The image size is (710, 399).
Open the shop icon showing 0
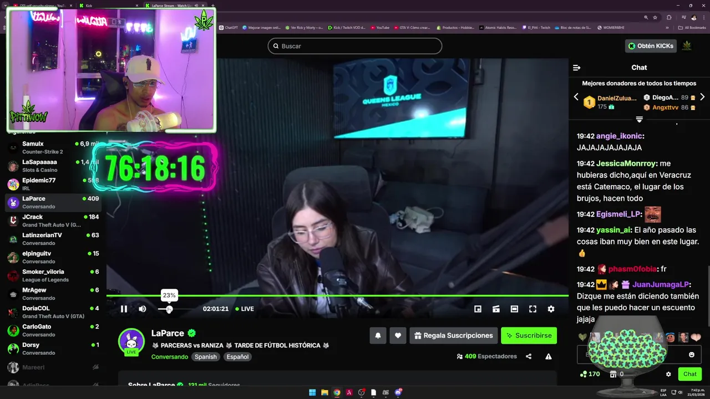click(x=617, y=374)
